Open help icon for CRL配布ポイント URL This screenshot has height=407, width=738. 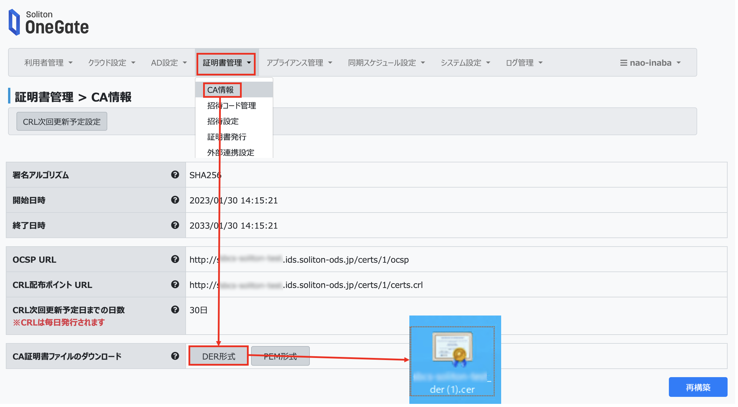[x=175, y=285]
